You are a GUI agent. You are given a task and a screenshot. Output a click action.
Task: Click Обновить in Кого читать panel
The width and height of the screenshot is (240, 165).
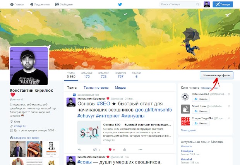[x=206, y=88]
